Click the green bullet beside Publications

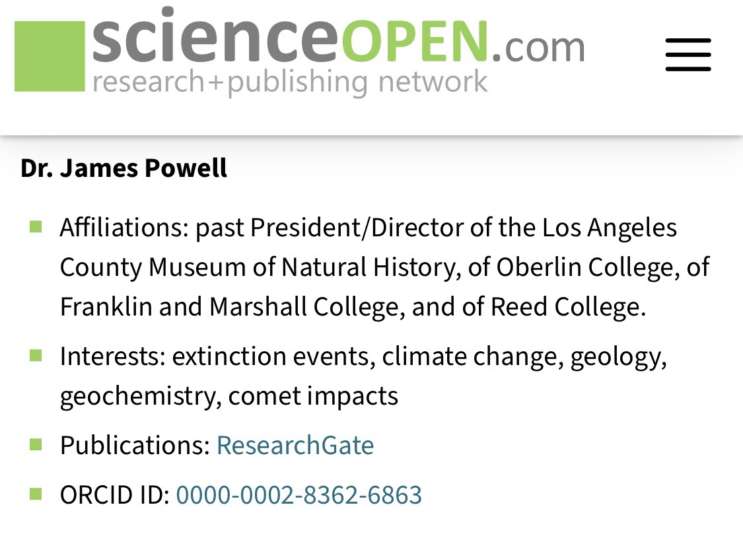tap(36, 444)
